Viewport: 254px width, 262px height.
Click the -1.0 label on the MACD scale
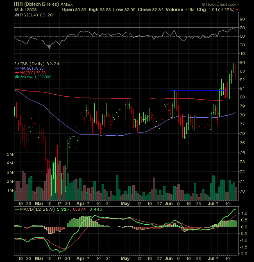point(243,240)
